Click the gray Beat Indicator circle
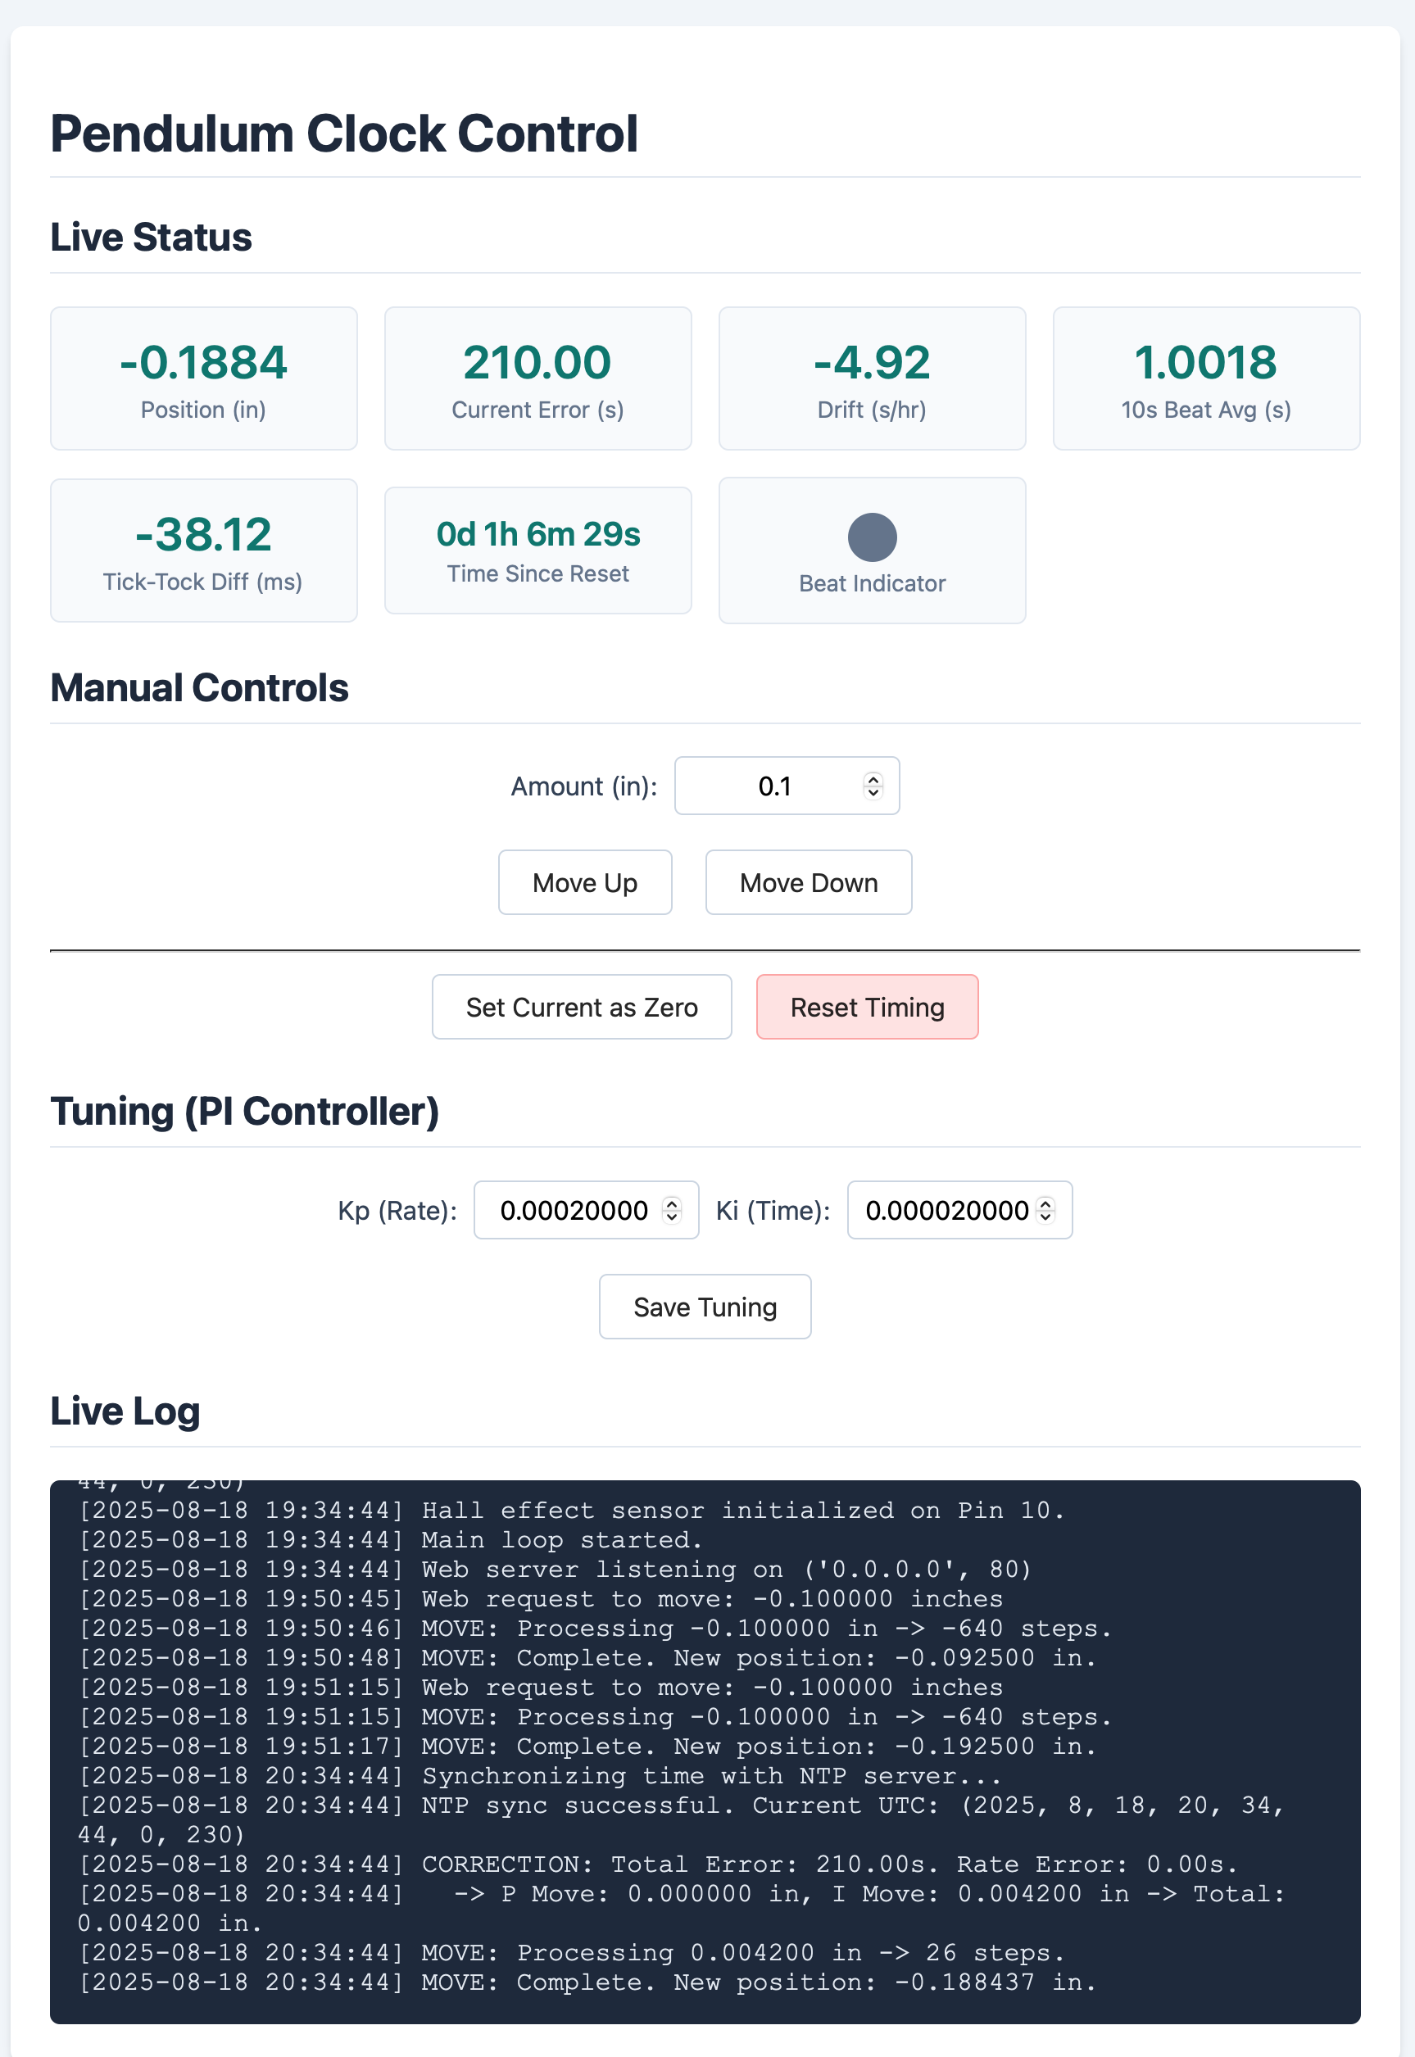The height and width of the screenshot is (2057, 1415). (x=872, y=537)
